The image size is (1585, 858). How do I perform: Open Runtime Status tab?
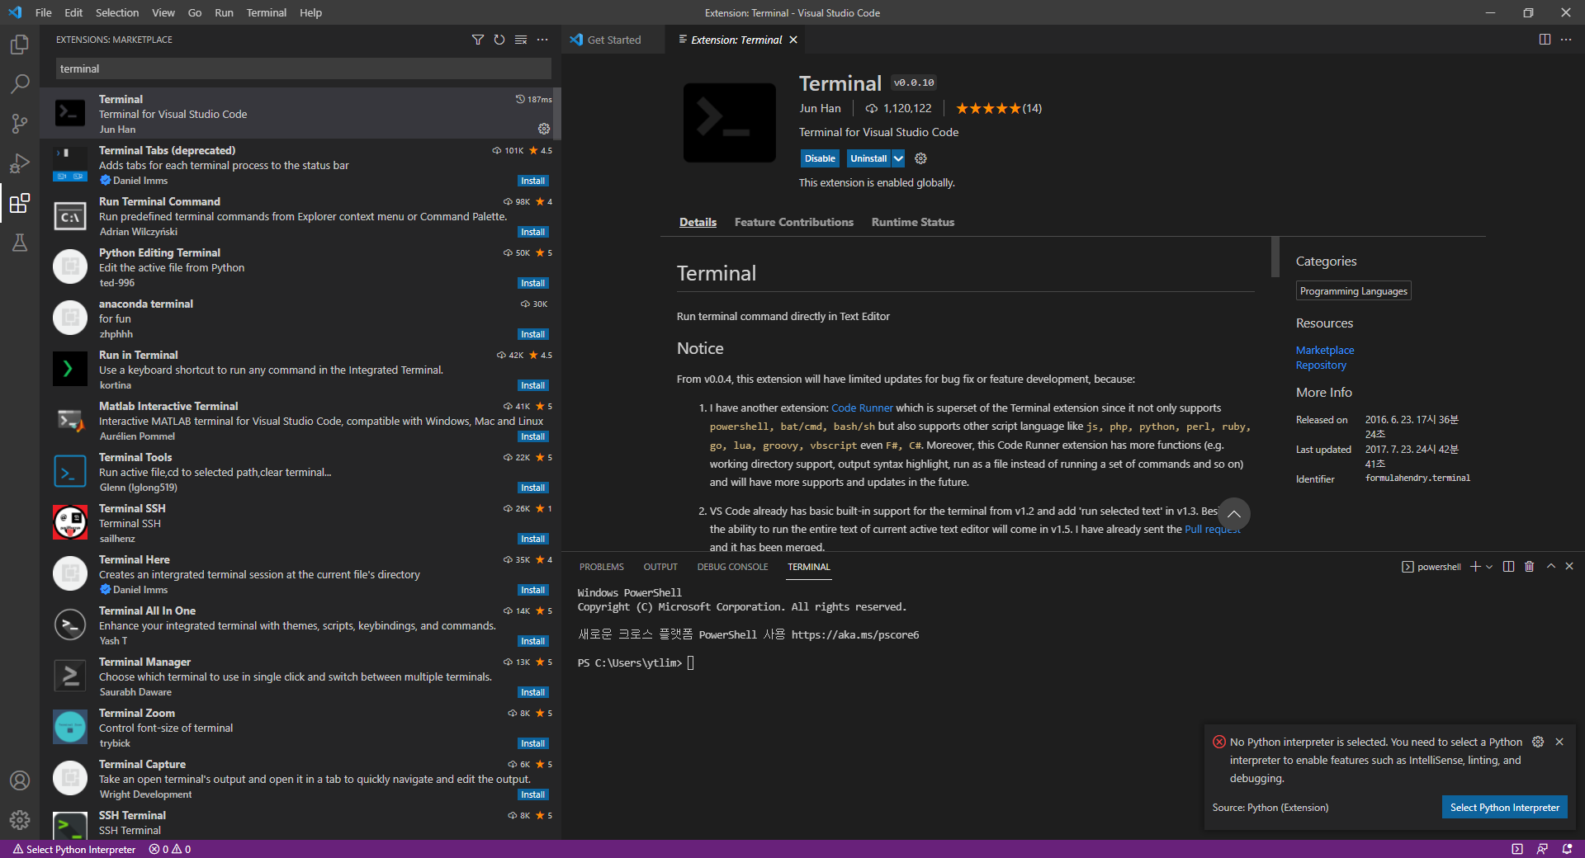tap(913, 222)
